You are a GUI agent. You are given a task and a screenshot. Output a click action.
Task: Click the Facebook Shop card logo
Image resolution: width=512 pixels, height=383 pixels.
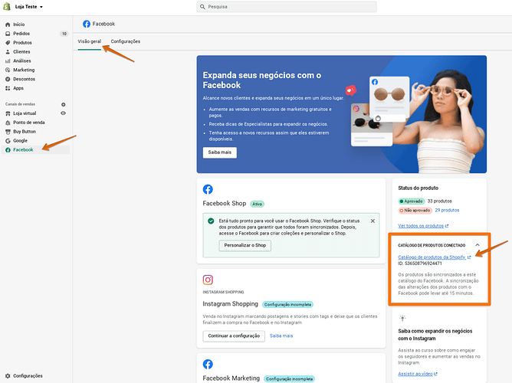click(208, 189)
